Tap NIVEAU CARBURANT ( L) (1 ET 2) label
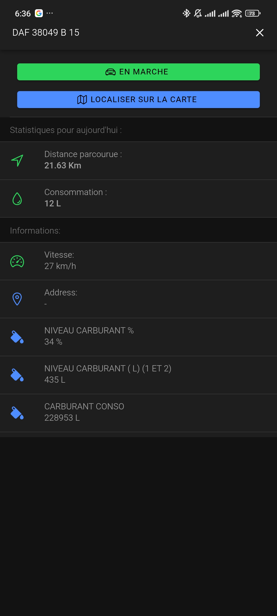The image size is (277, 616). (x=108, y=369)
